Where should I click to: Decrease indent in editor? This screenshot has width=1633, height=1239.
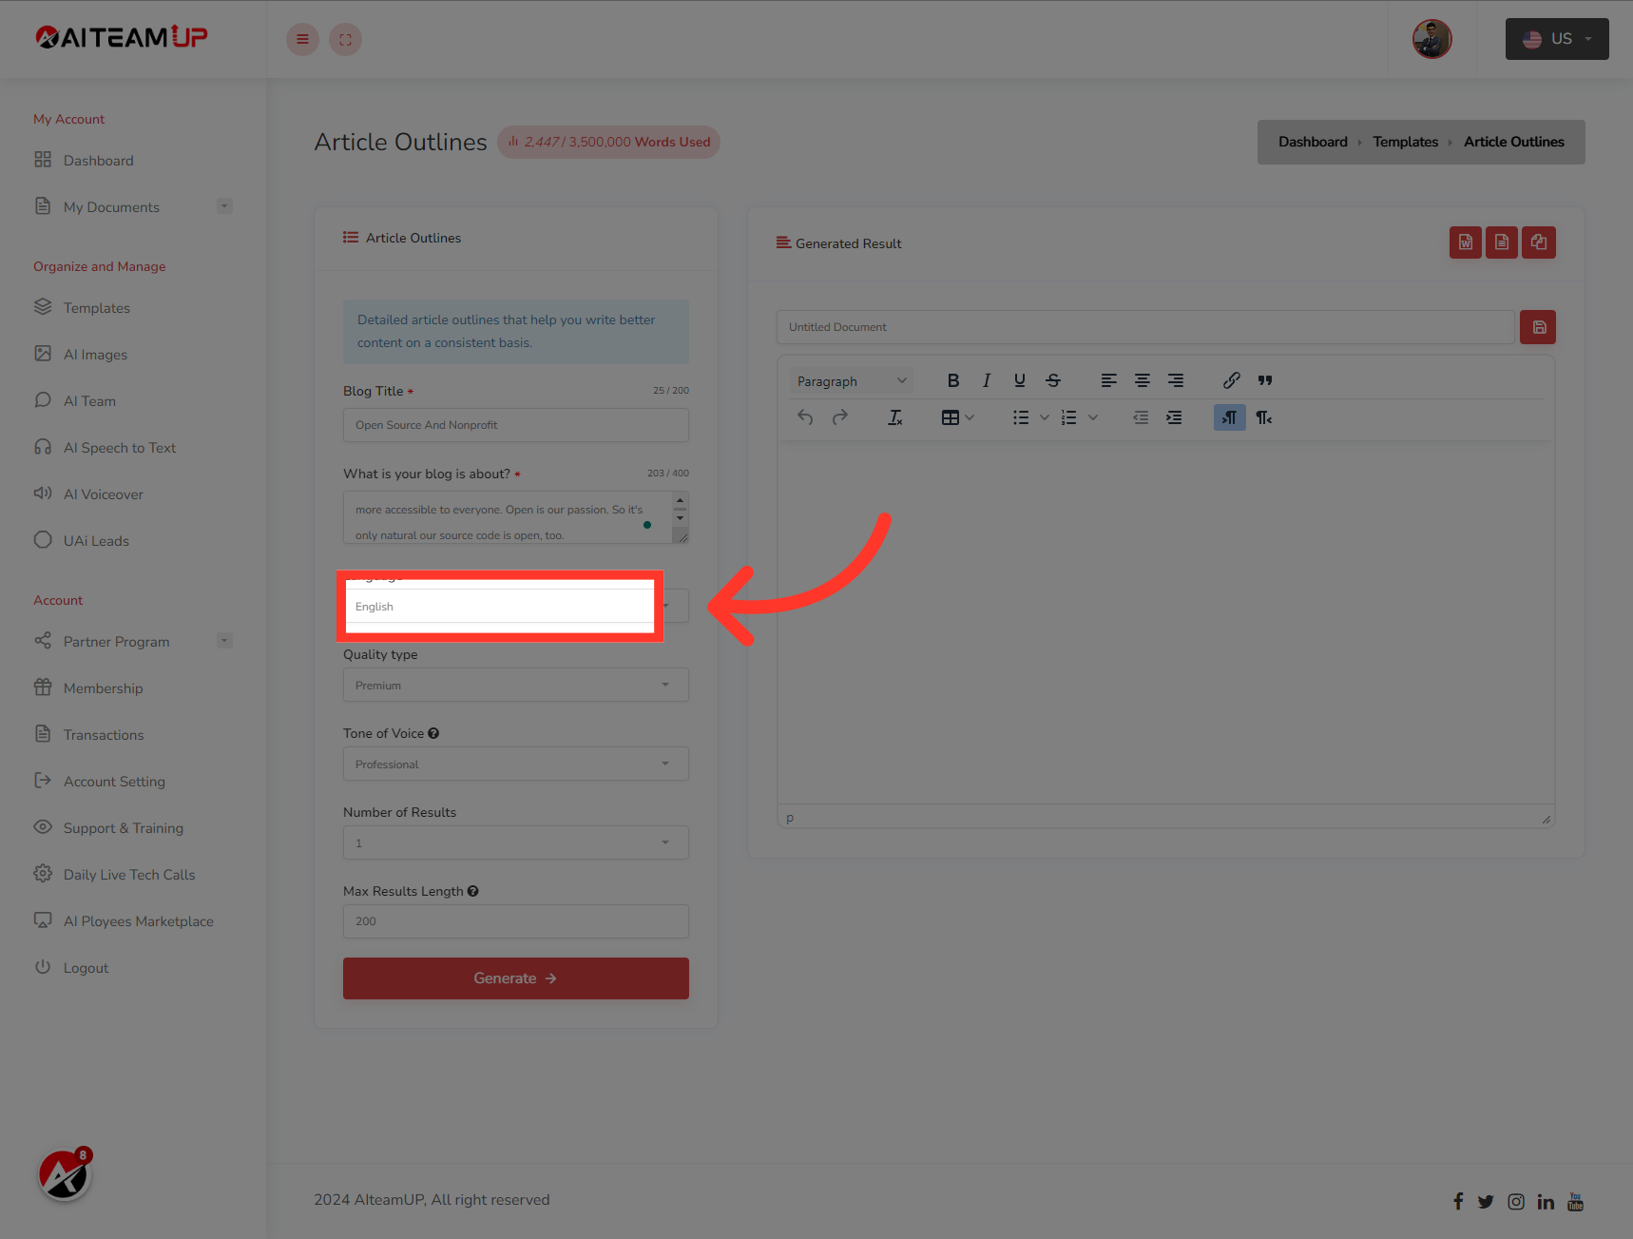click(x=1141, y=417)
